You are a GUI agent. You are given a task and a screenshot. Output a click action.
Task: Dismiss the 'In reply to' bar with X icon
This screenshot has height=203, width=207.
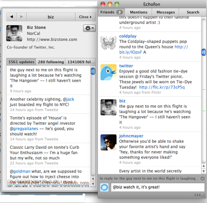coord(202,178)
